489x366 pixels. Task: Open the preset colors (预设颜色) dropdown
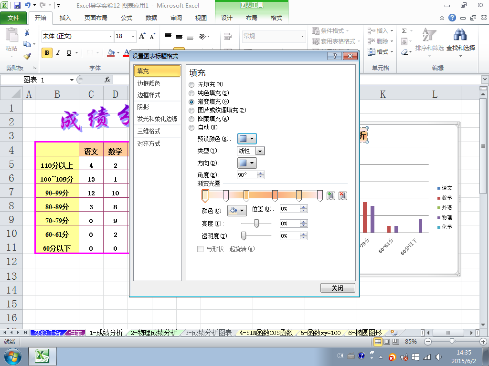[x=247, y=139]
